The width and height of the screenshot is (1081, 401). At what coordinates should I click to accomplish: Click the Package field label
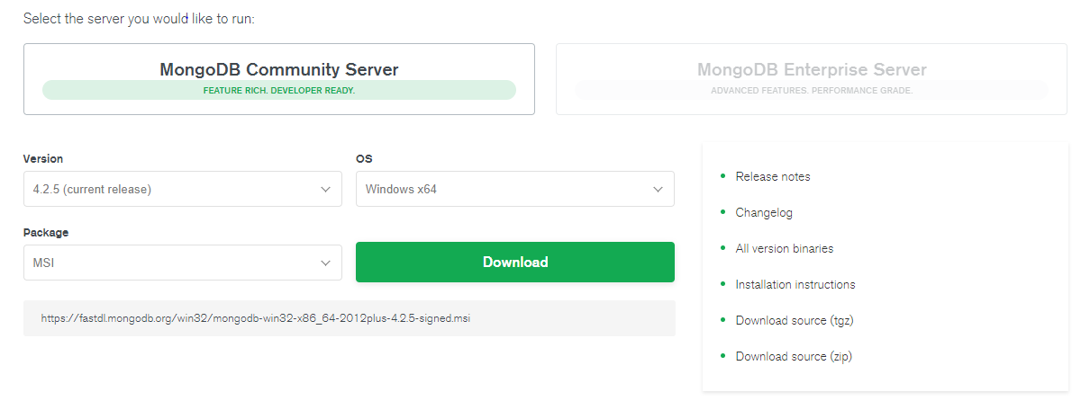pyautogui.click(x=46, y=233)
